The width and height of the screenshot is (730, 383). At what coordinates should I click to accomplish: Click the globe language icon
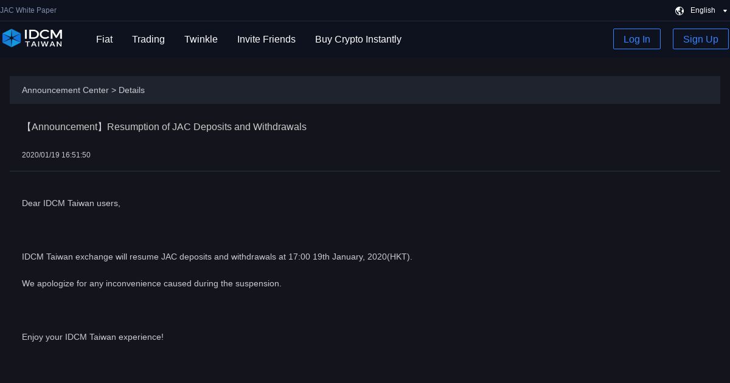point(680,10)
